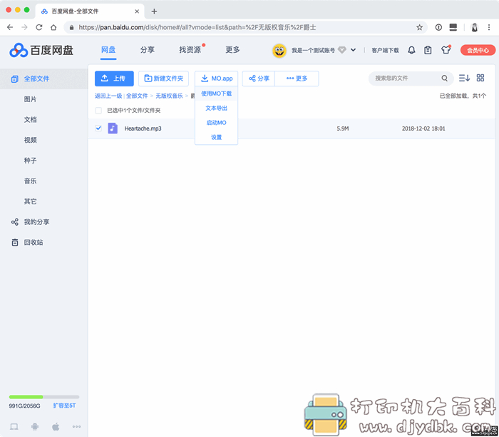The height and width of the screenshot is (437, 499).
Task: Switch to the 网盘 tab
Action: coord(108,50)
